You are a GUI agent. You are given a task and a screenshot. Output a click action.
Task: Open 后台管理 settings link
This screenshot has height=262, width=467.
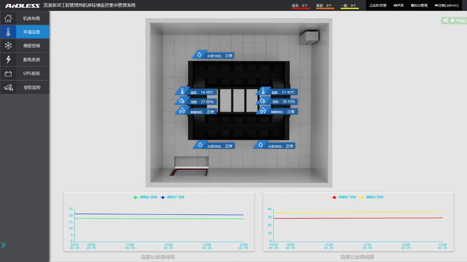(419, 5)
